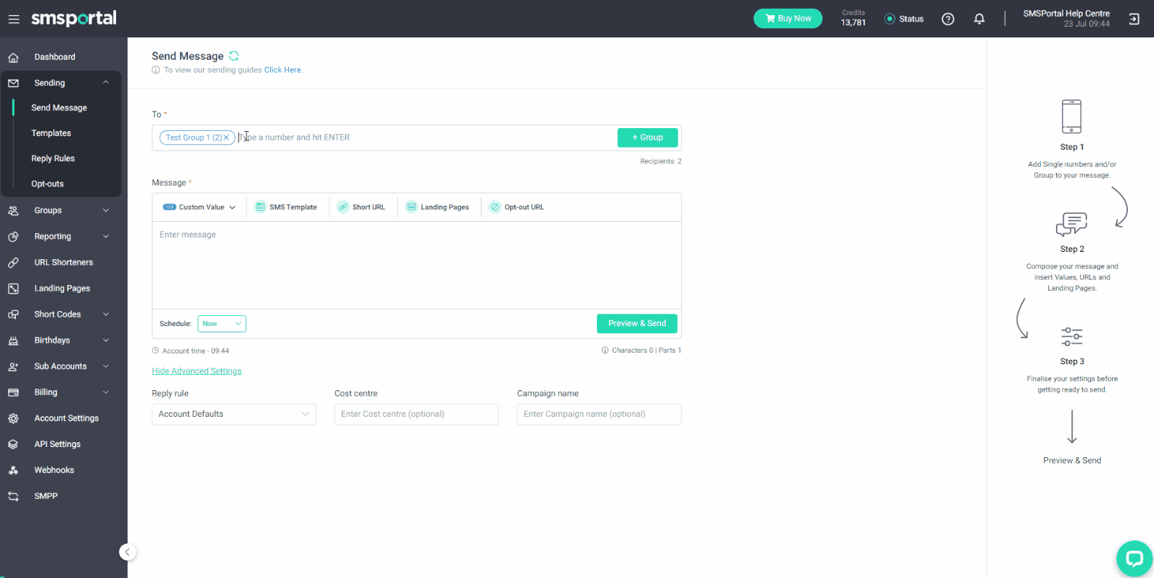Viewport: 1154px width, 578px height.
Task: Click the Status indicator
Action: point(904,19)
